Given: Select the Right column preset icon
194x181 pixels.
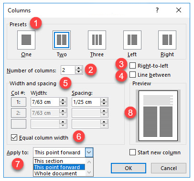Looking at the screenshot, I should 167,40.
